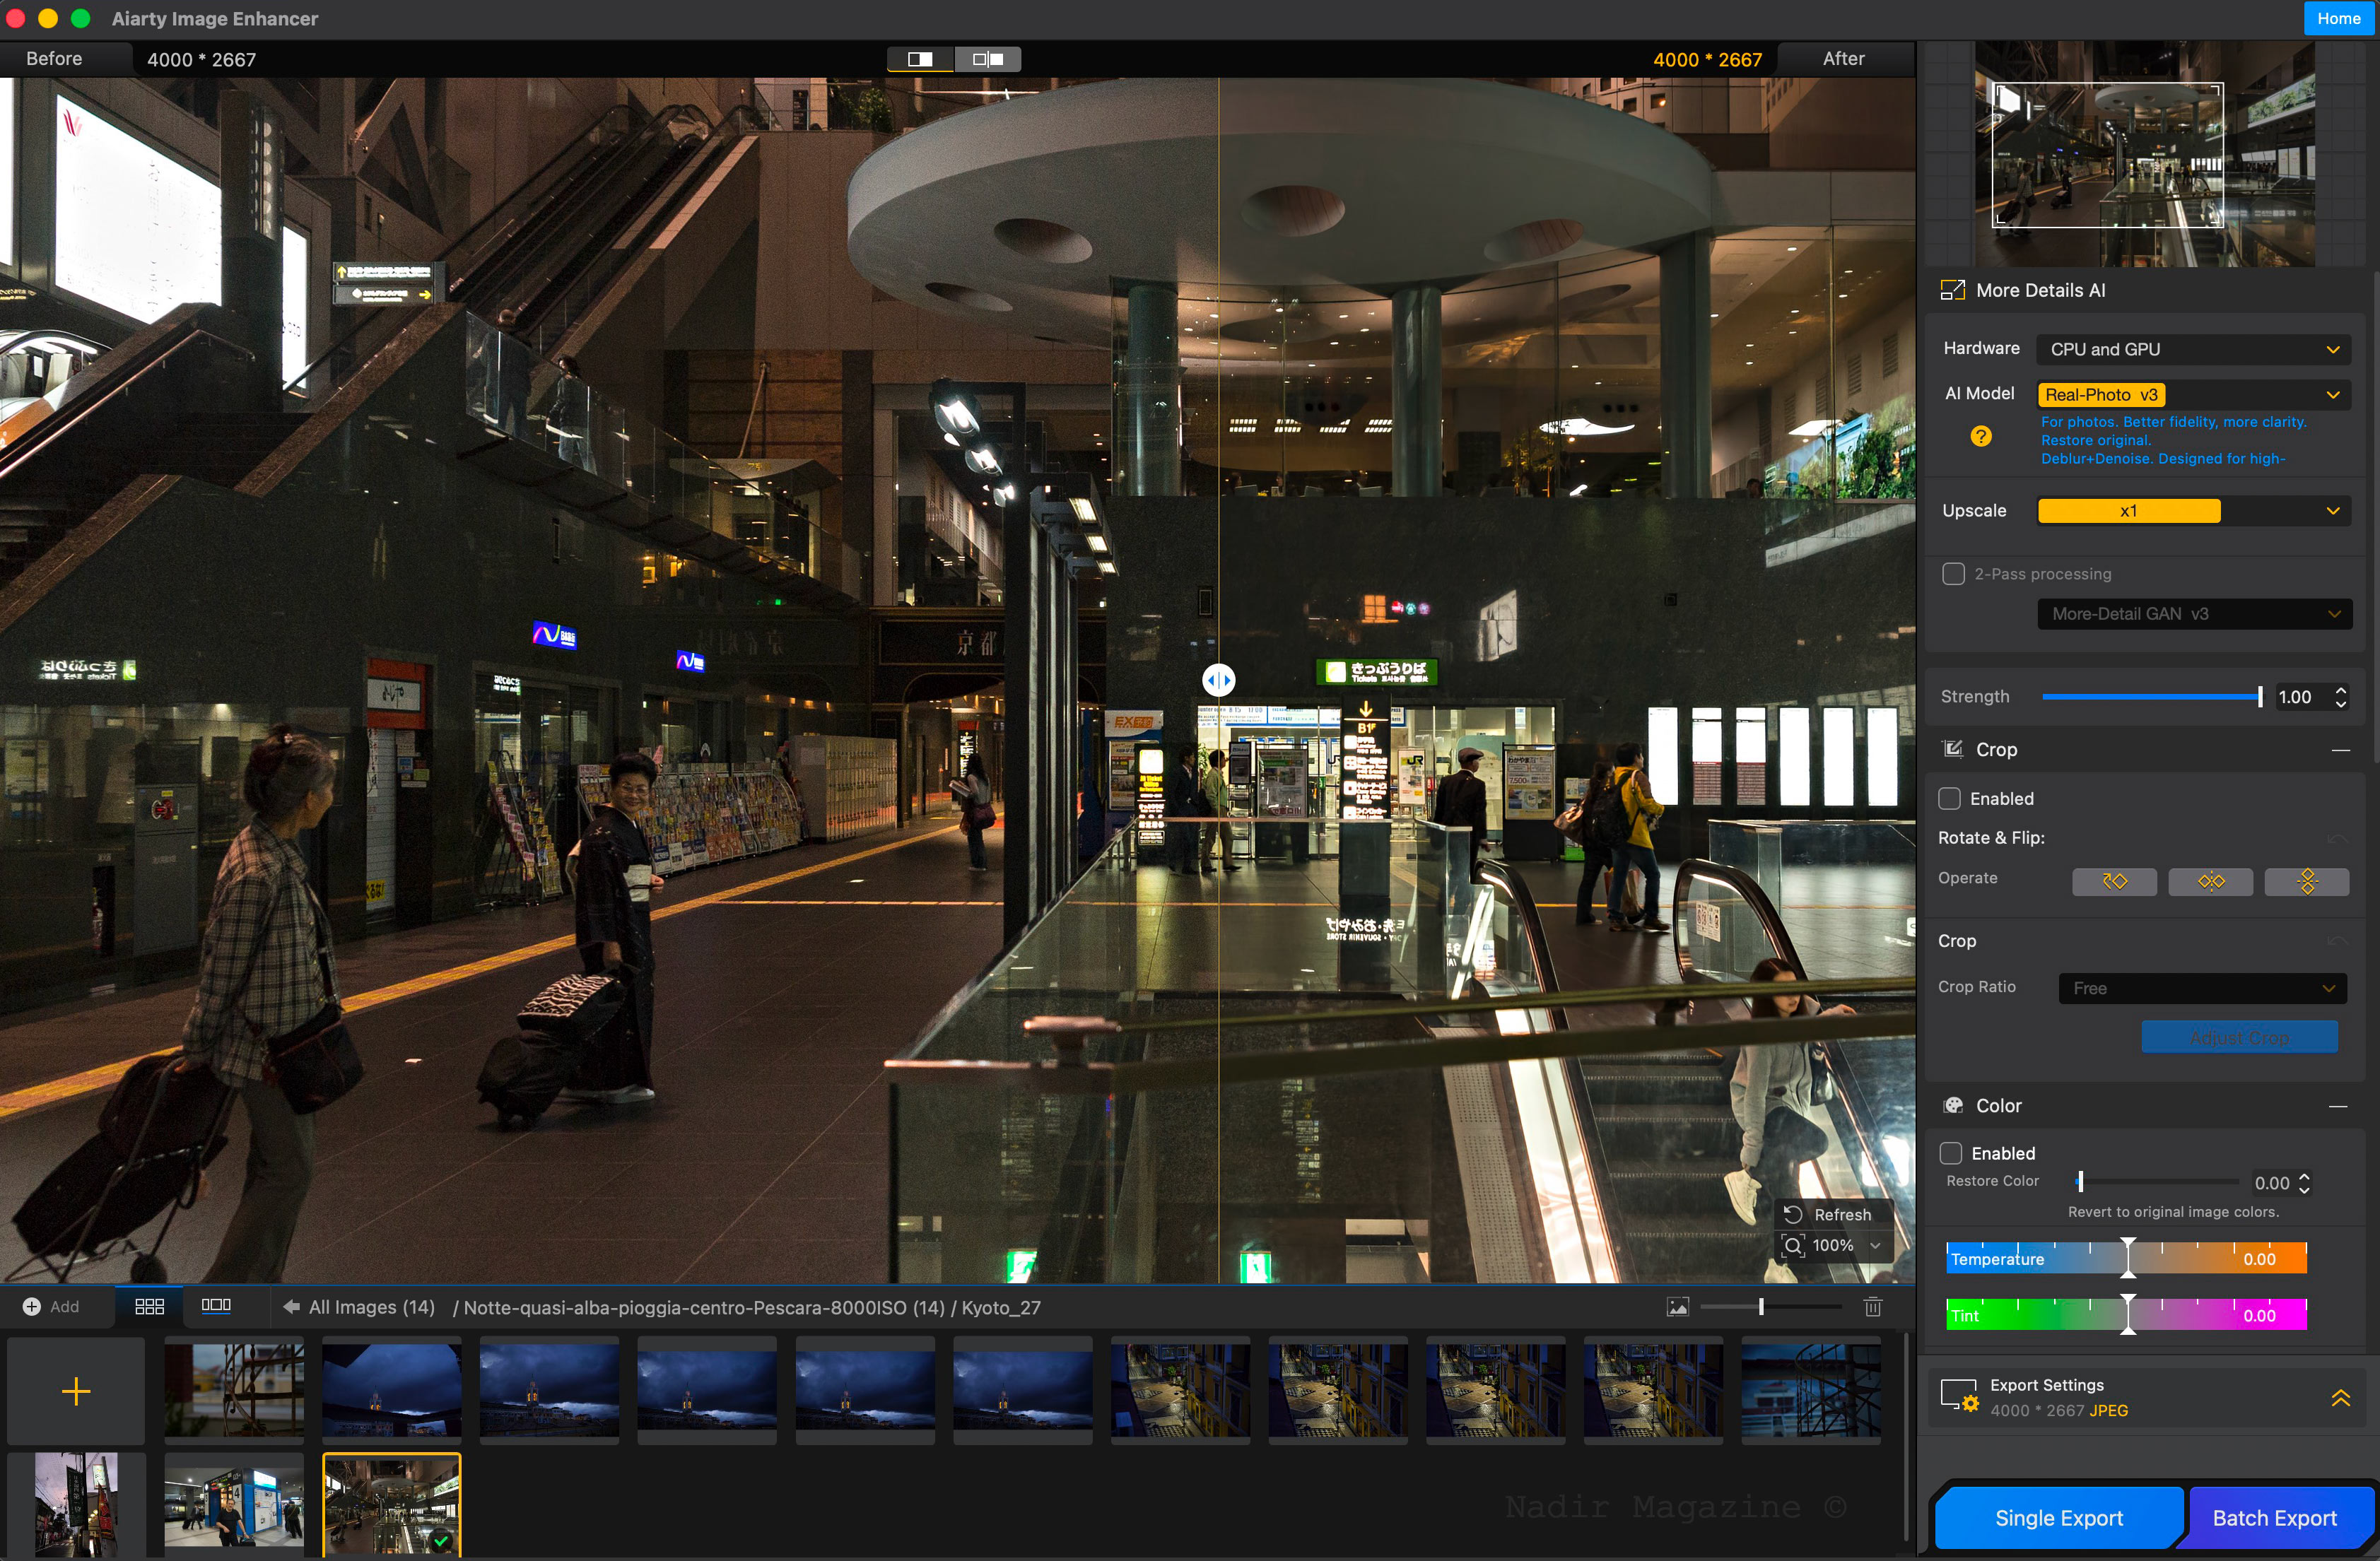This screenshot has width=2380, height=1561.
Task: Switch to side-by-side compare view icon
Action: (x=988, y=59)
